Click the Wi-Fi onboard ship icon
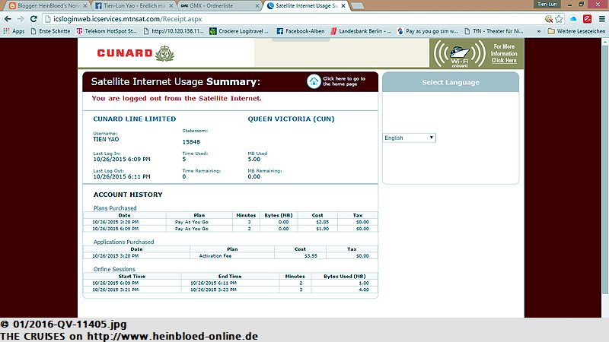Screen dimensions: 609x342 [x=460, y=53]
